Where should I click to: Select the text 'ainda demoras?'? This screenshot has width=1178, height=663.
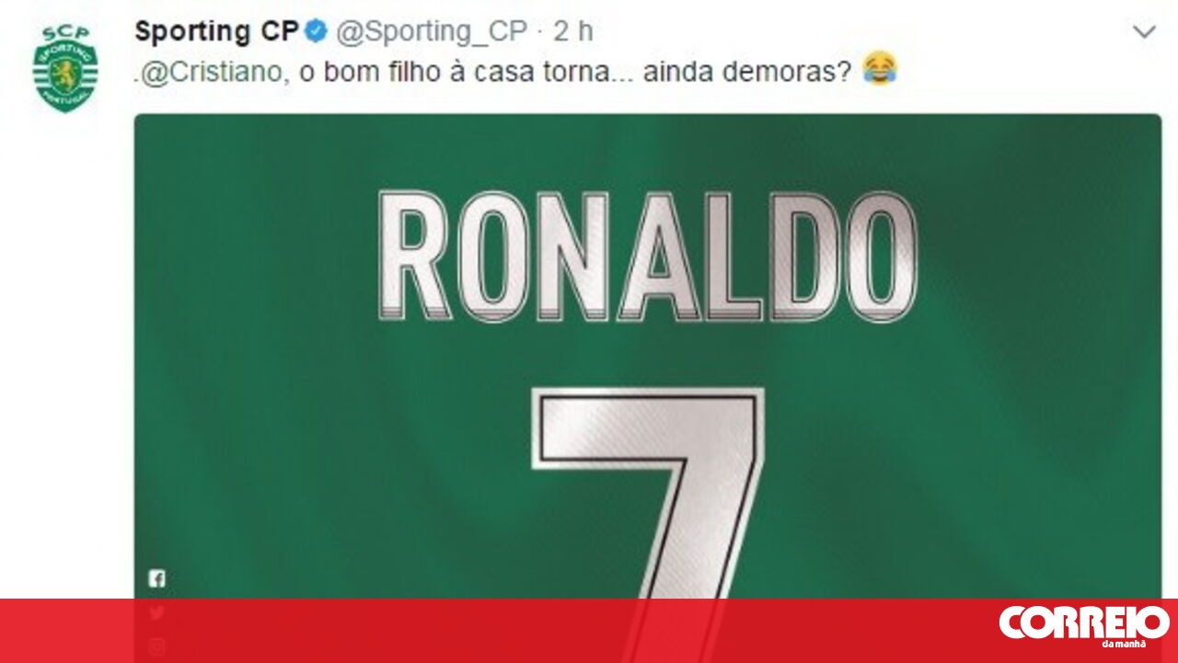tap(746, 72)
